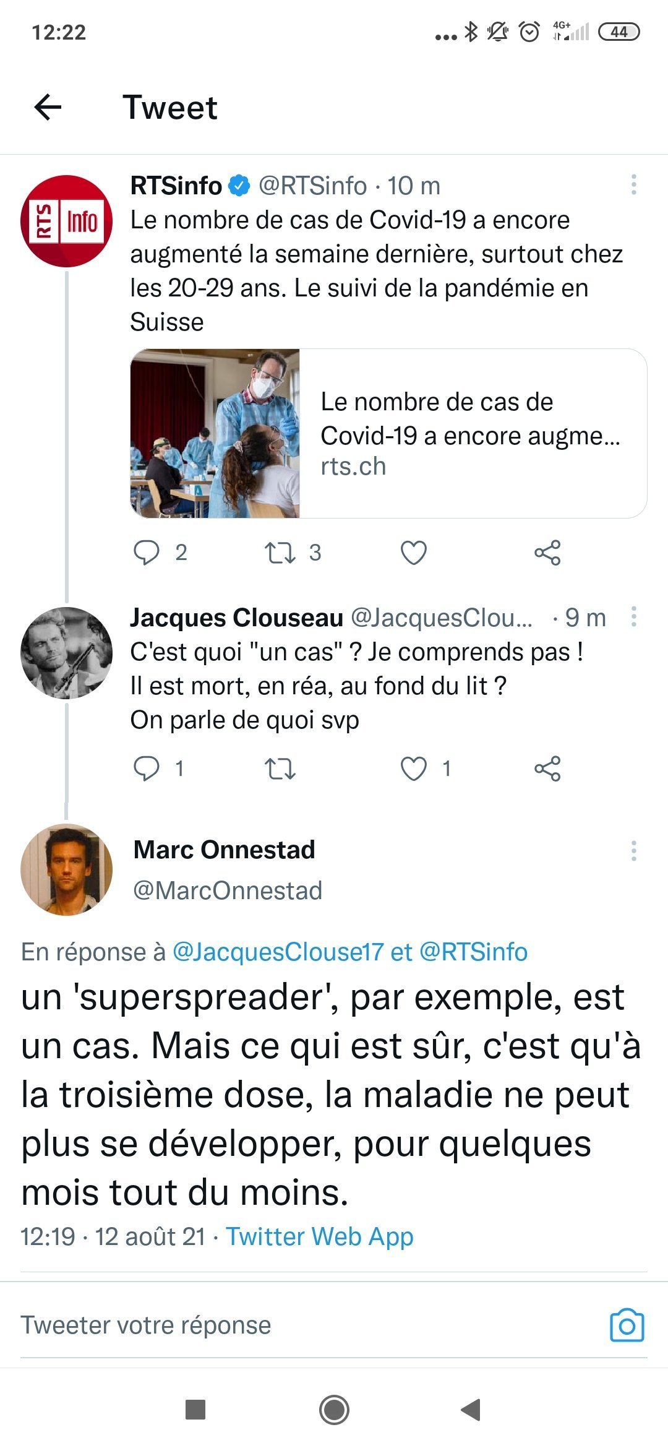Tap the Twitter Web App source link
668x1448 pixels.
pos(319,1236)
